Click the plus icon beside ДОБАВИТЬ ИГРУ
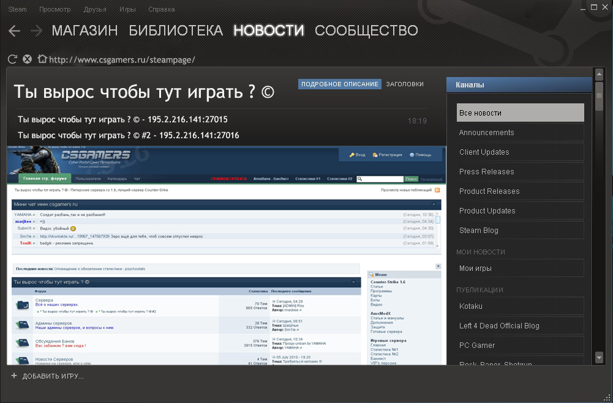613x403 pixels. tap(14, 375)
